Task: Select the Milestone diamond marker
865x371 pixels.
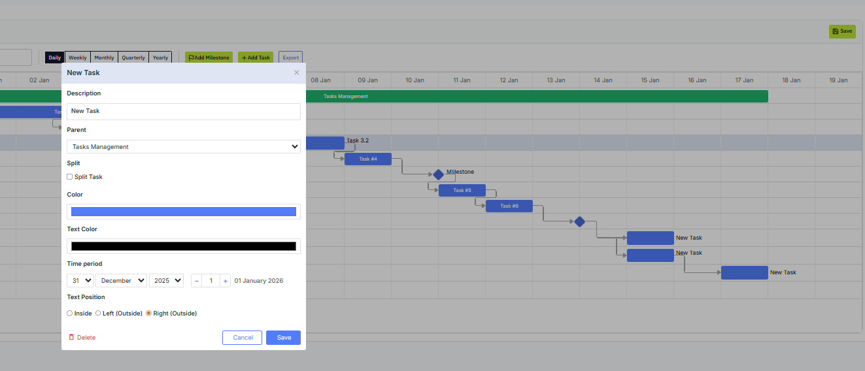Action: tap(438, 174)
